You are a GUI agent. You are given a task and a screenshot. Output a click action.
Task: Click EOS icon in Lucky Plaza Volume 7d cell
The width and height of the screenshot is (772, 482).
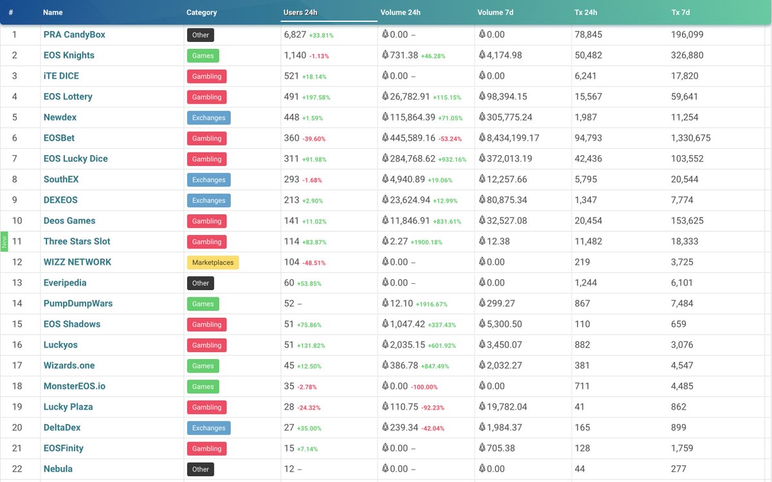tap(482, 407)
